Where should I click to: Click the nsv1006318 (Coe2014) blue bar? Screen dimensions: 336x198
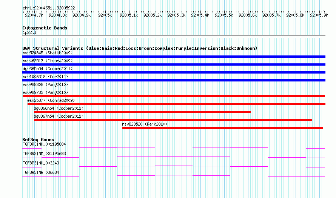[x=174, y=80]
